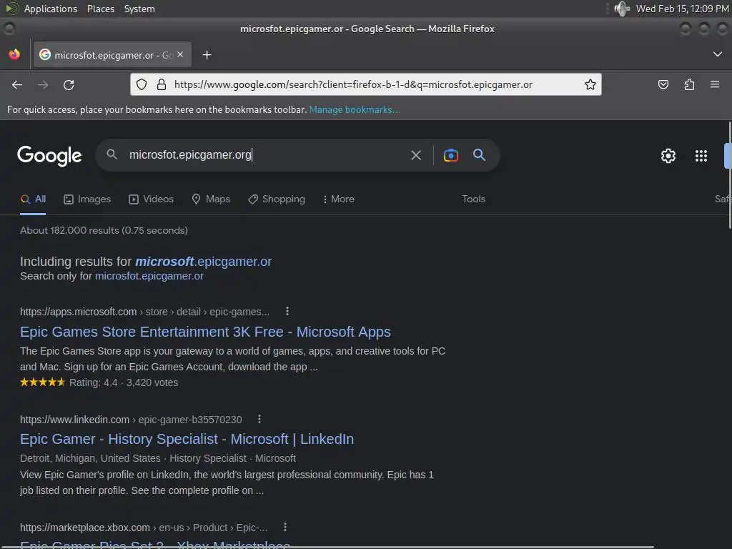The image size is (732, 549).
Task: Switch to the Maps results tab
Action: 211,199
